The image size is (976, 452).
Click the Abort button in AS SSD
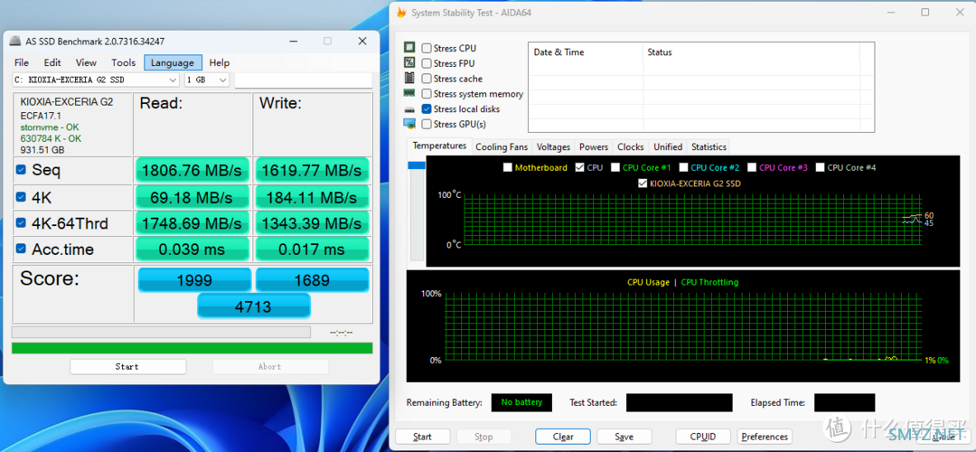270,367
